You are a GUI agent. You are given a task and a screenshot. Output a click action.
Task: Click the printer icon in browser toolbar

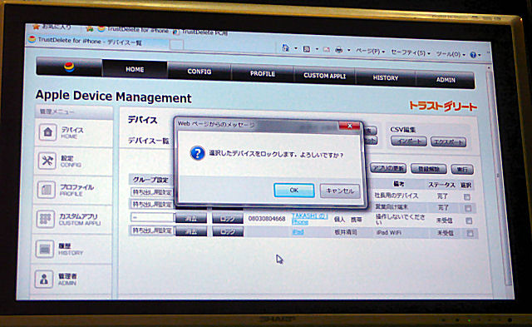pyautogui.click(x=338, y=50)
